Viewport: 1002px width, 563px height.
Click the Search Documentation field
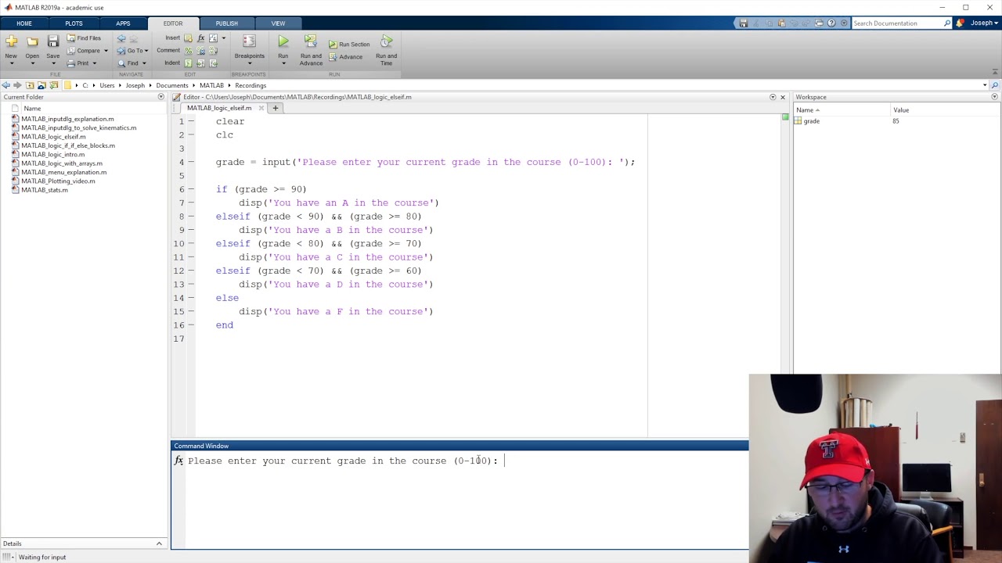[897, 23]
